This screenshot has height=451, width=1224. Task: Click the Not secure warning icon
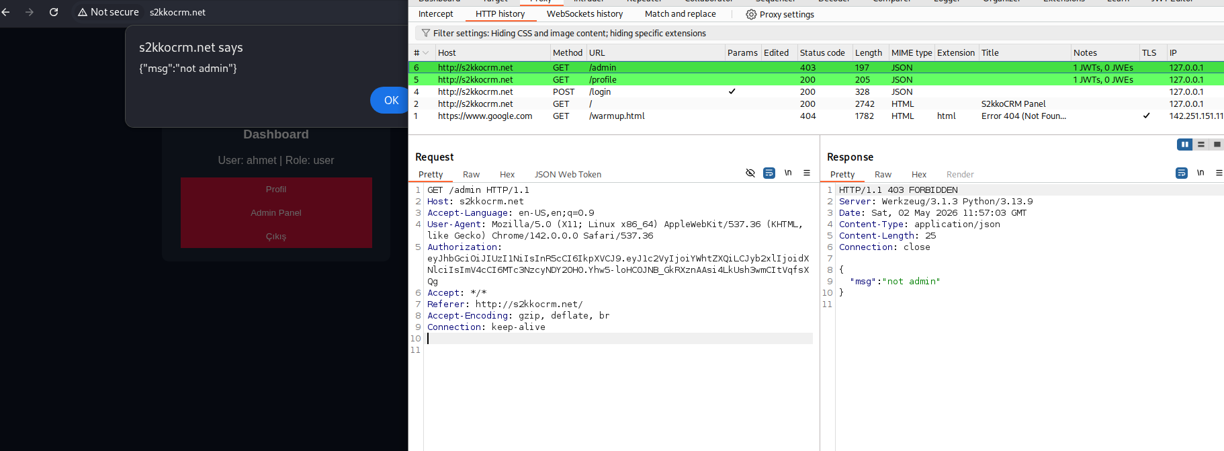[x=83, y=12]
